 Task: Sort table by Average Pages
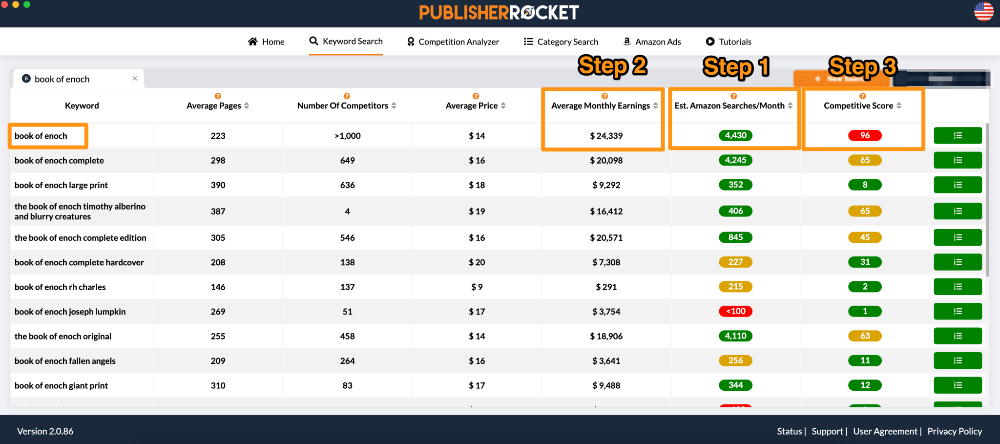point(247,106)
